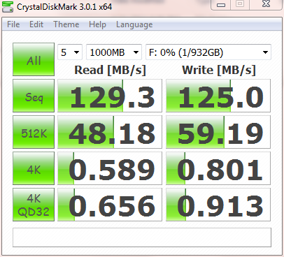
Task: Select the Seq read result 129.3
Action: pyautogui.click(x=110, y=96)
